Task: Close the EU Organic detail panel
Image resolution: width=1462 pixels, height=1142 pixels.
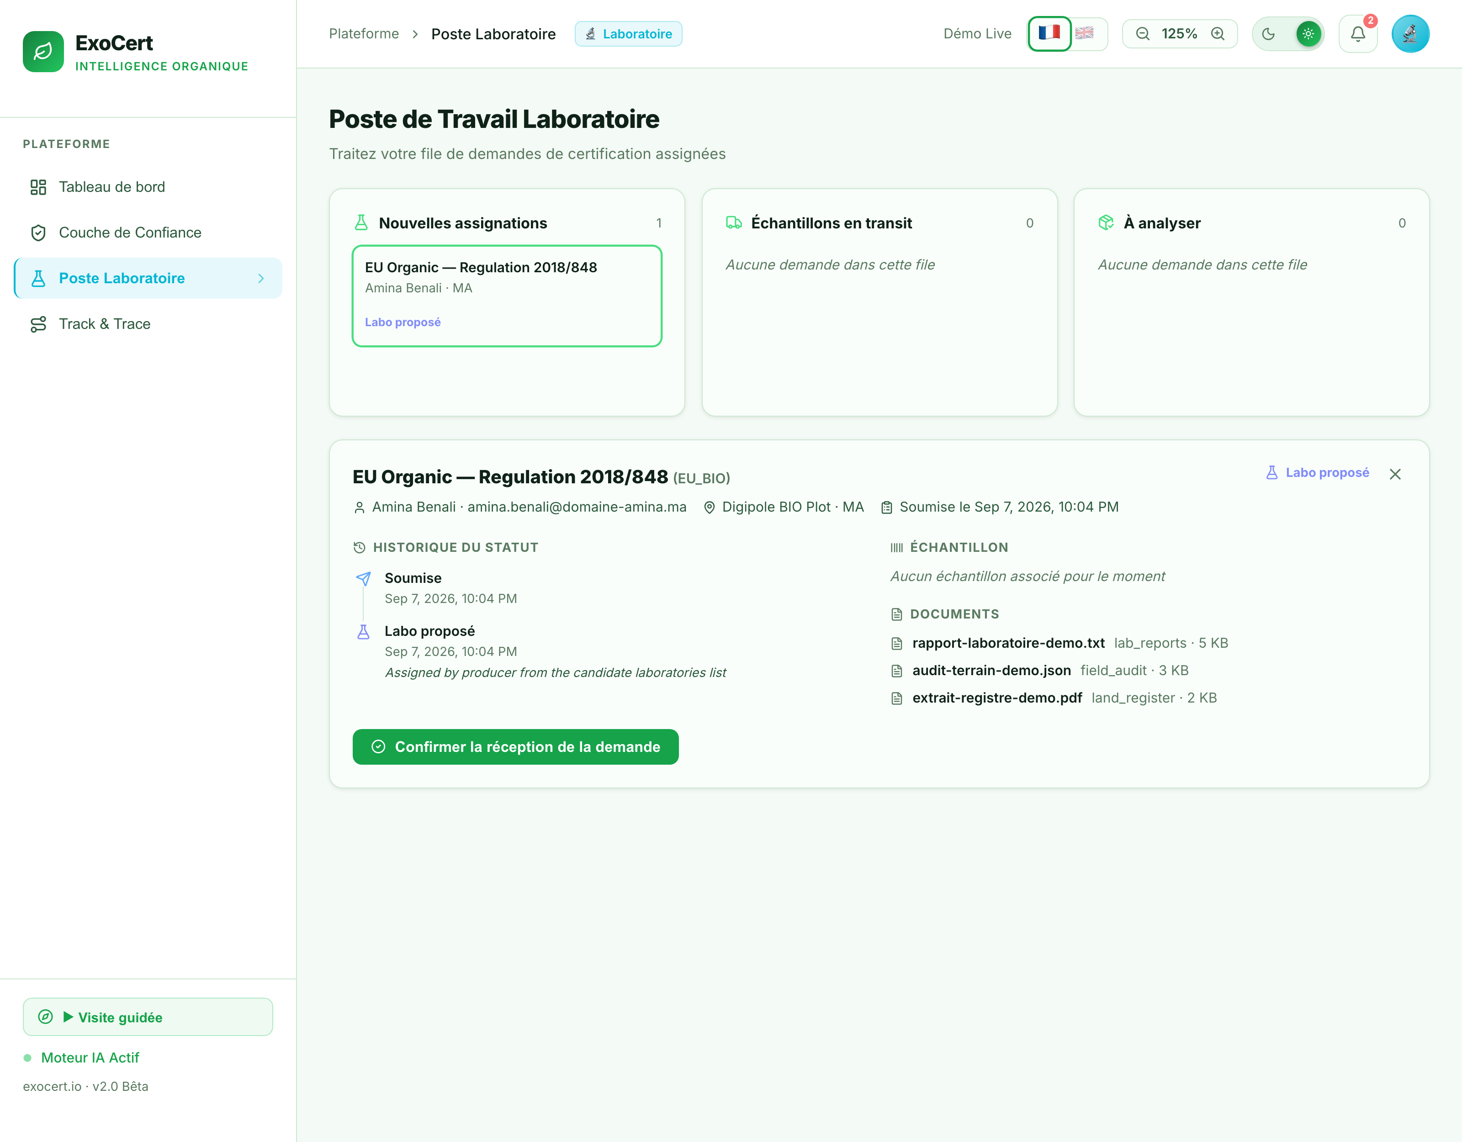Action: (x=1395, y=474)
